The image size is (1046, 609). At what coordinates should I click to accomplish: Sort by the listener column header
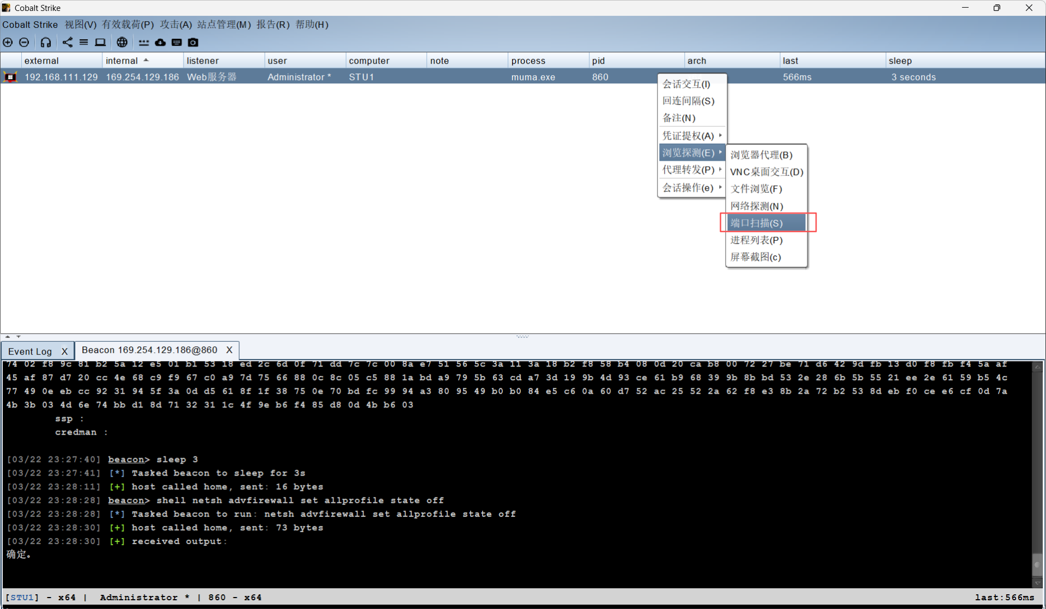coord(224,60)
